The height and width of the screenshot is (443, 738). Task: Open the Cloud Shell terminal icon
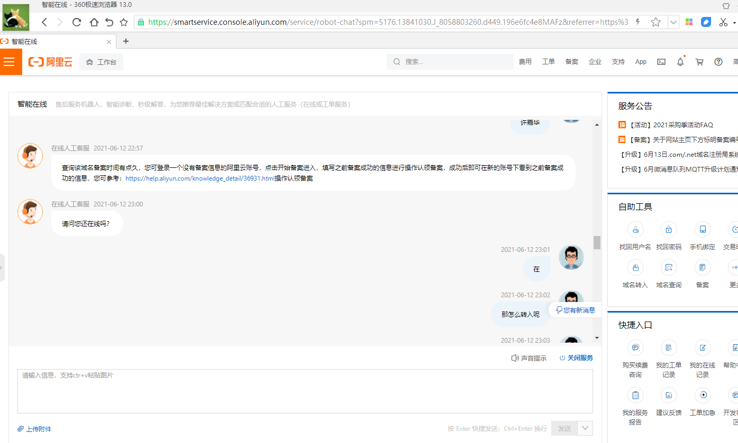[x=661, y=62]
